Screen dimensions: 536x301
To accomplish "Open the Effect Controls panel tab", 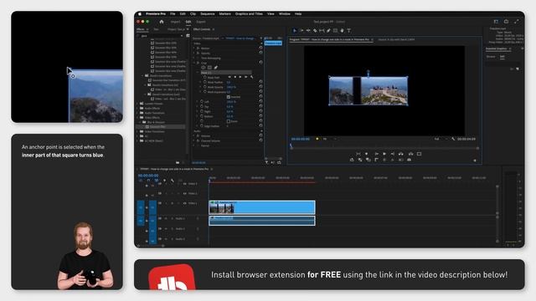I will tap(202, 29).
